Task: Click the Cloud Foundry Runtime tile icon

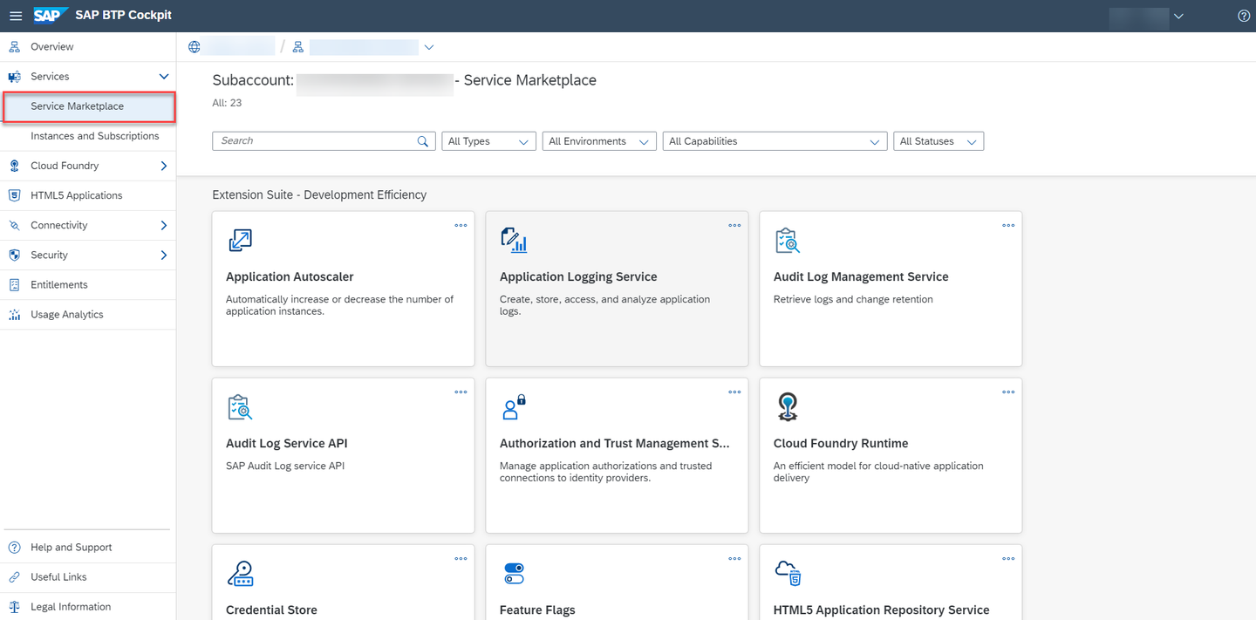Action: 788,407
